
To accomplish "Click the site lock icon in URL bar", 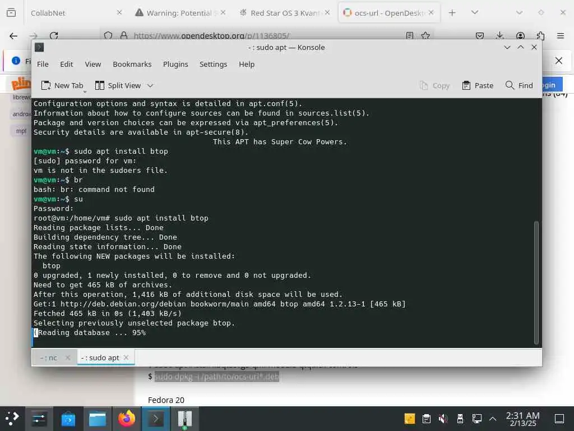I will 124,35.
